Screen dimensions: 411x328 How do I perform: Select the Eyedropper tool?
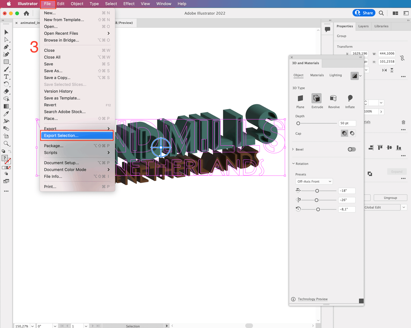[6, 113]
